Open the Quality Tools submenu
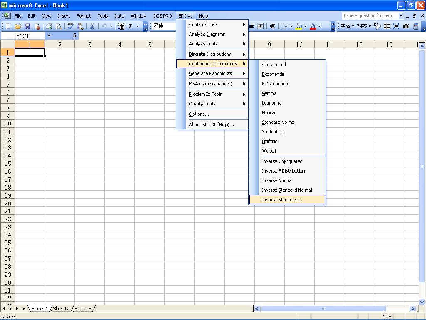Screen dimensions: 426x320 pos(212,104)
